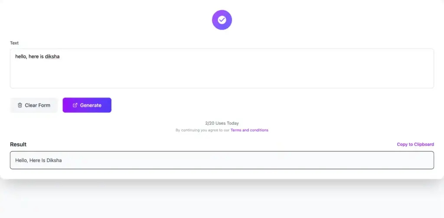Viewport: 444px width, 218px height.
Task: Click the word "here" in the input text
Action: click(33, 57)
